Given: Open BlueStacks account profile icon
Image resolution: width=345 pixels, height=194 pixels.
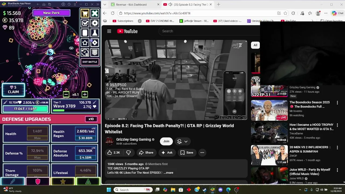Looking at the screenshot, I should (x=63, y=4).
